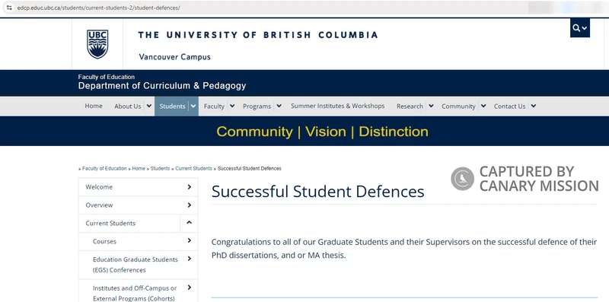Click chevron beside Overview
This screenshot has height=302, width=609.
[x=189, y=205]
